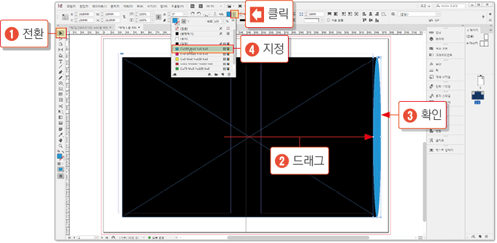Select the Rectangle tool
This screenshot has height=243, width=497.
61,89
